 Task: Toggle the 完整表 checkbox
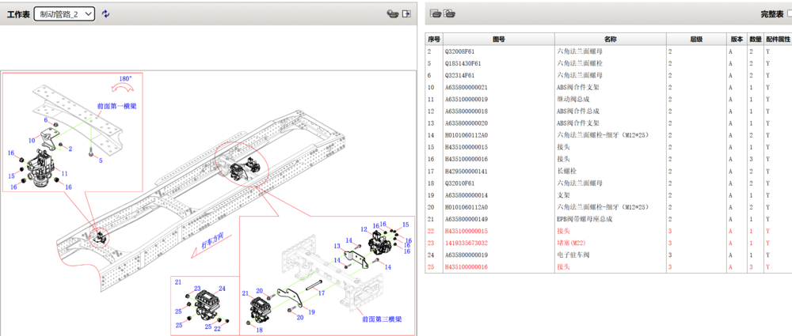(x=790, y=14)
